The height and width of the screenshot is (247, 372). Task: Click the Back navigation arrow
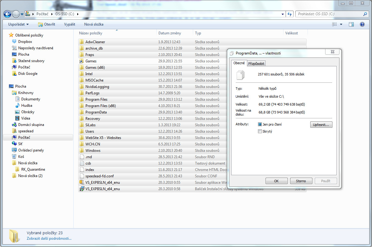7,14
